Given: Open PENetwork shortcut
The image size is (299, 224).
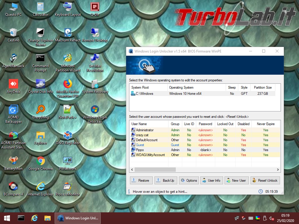Looking at the screenshot, I should [68, 164].
